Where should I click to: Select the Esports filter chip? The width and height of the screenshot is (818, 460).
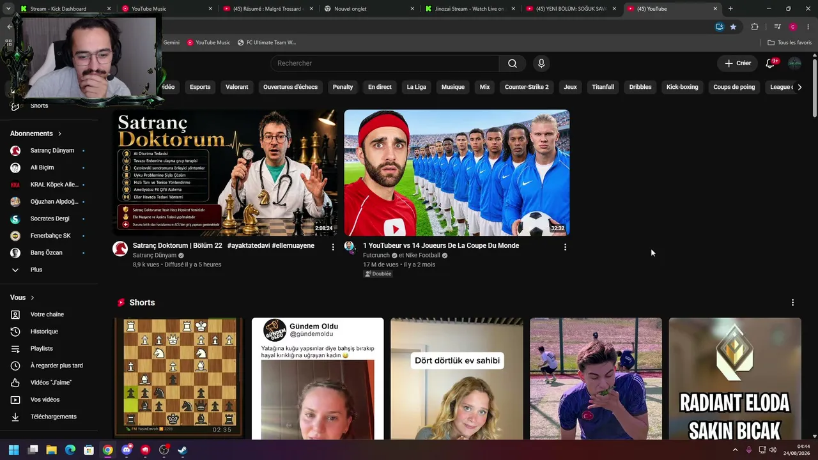200,87
